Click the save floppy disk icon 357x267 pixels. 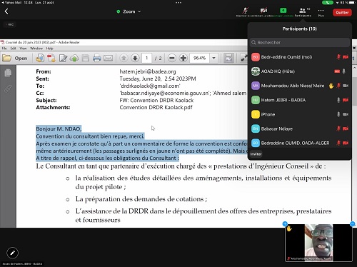[86, 58]
